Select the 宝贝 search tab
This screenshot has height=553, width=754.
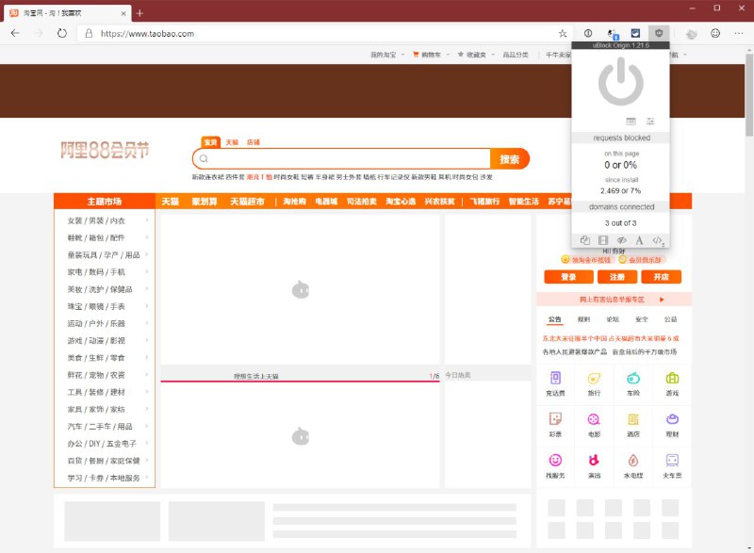(210, 142)
